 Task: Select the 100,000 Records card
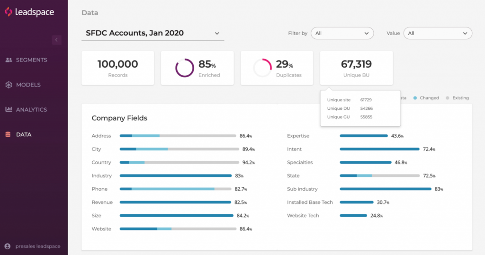(x=117, y=68)
